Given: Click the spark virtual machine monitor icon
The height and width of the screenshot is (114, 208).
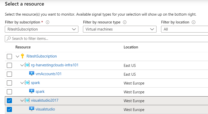Looking at the screenshot, I should coord(32,92).
